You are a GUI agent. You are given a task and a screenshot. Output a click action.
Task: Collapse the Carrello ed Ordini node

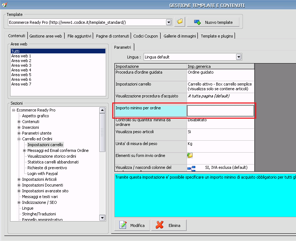pos(19,139)
